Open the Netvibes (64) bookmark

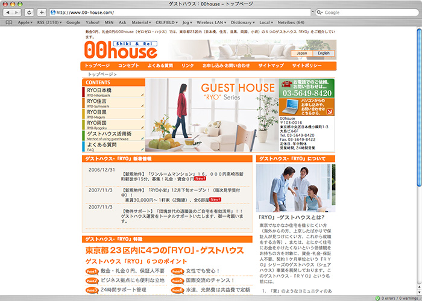[x=291, y=23]
